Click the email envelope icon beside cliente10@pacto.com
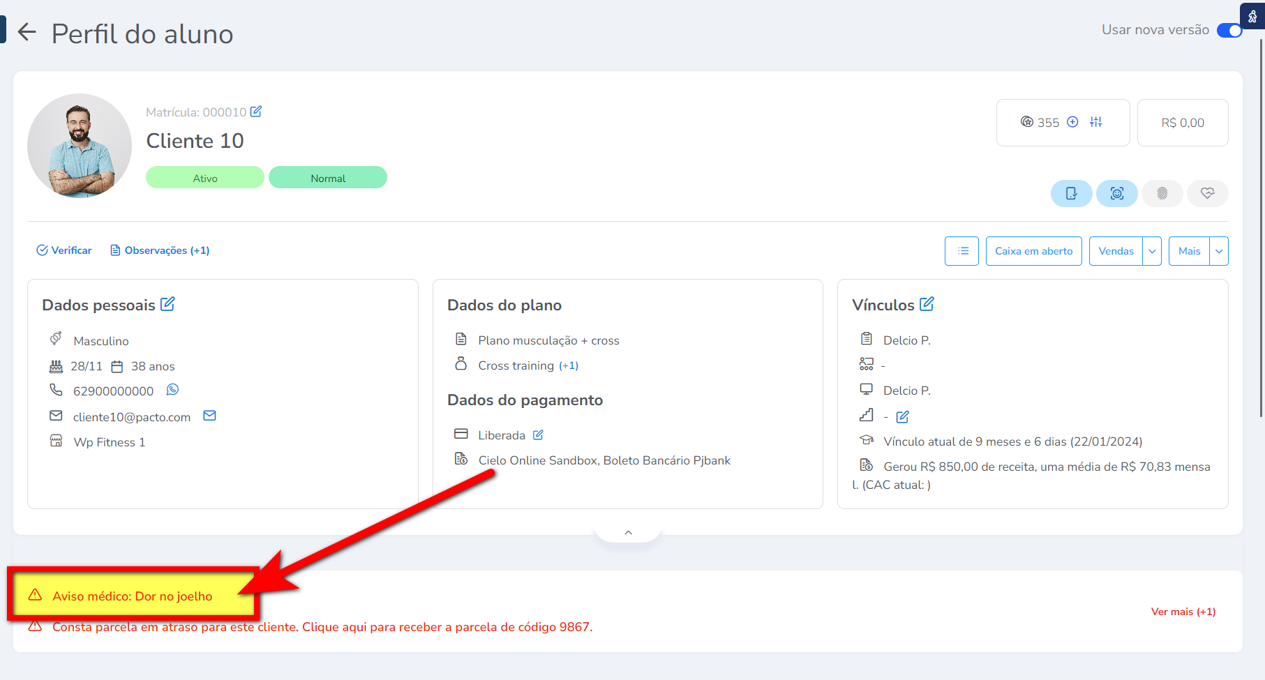The height and width of the screenshot is (680, 1265). pos(209,416)
